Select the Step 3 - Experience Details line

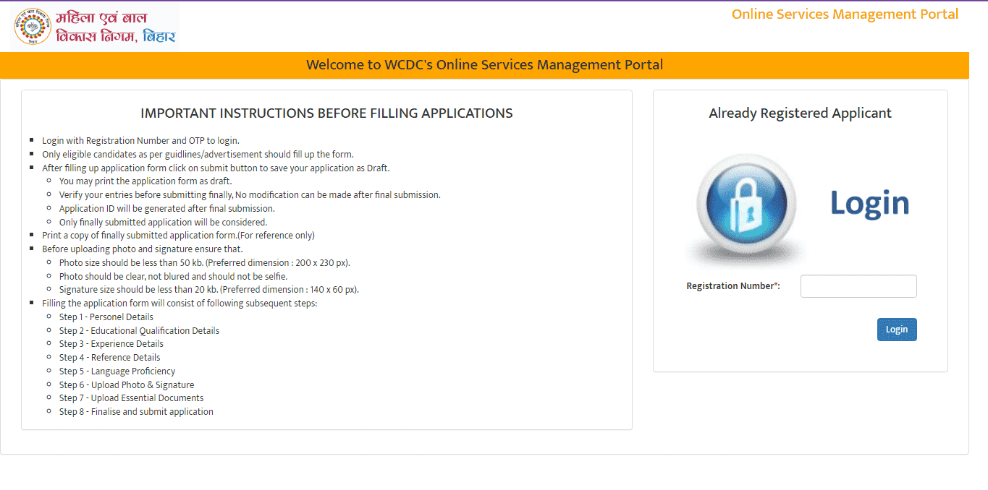coord(111,344)
